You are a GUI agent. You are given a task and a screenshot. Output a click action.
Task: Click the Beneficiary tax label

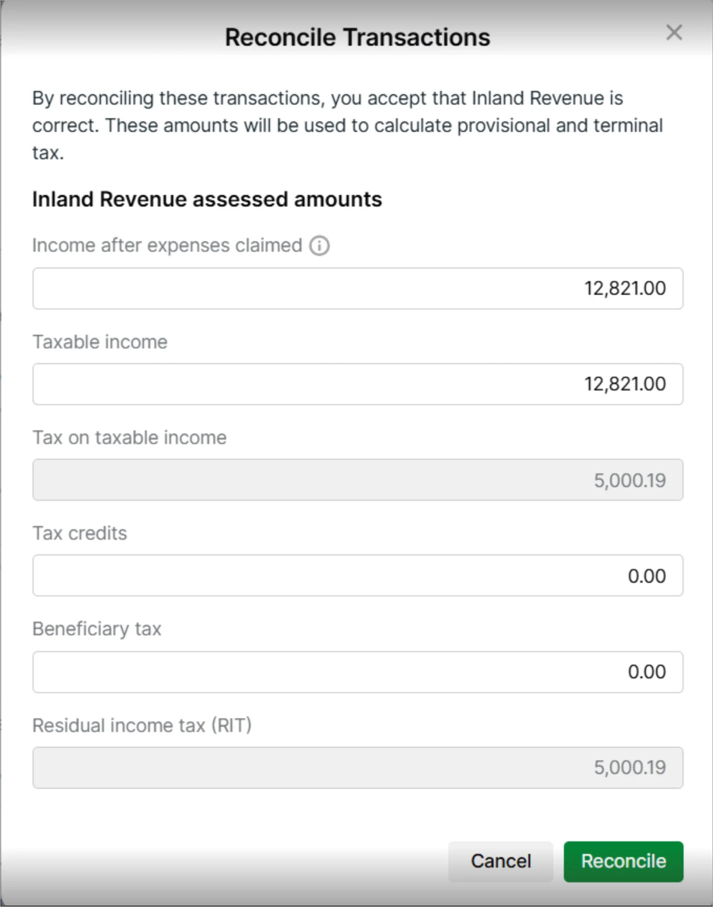pos(97,628)
